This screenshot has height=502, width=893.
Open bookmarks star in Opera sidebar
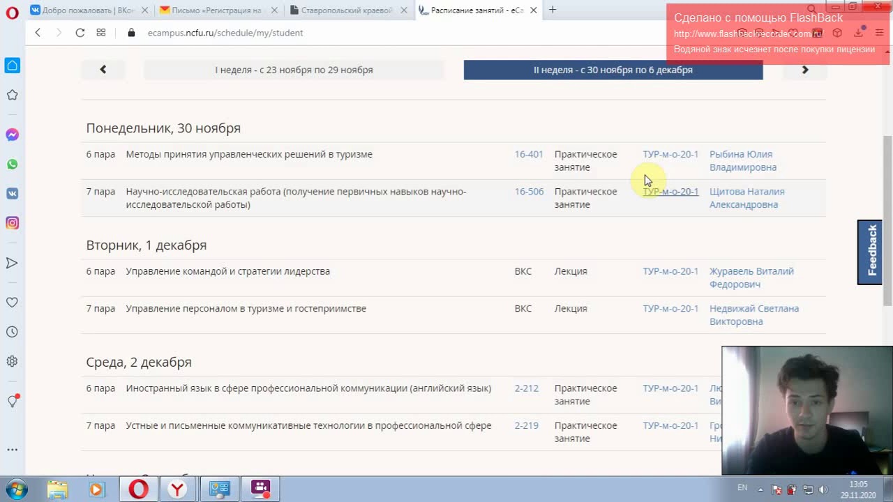pos(13,95)
